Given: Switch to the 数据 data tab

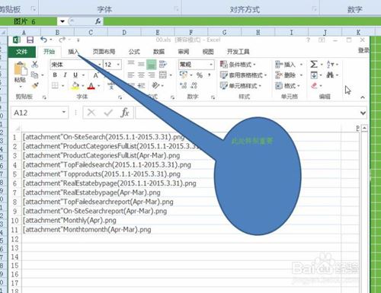Looking at the screenshot, I should pyautogui.click(x=158, y=52).
